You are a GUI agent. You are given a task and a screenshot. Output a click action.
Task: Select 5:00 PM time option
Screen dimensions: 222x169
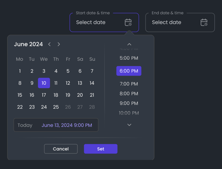pos(129,58)
